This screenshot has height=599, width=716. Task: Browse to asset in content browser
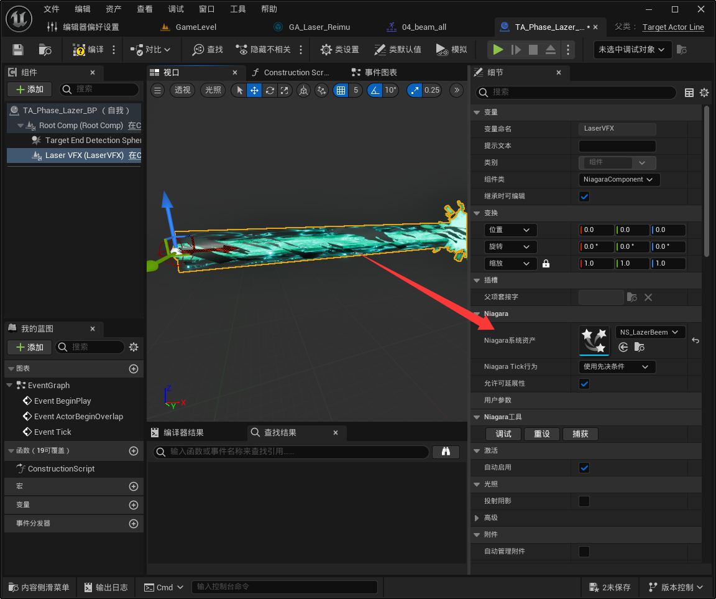[45, 49]
